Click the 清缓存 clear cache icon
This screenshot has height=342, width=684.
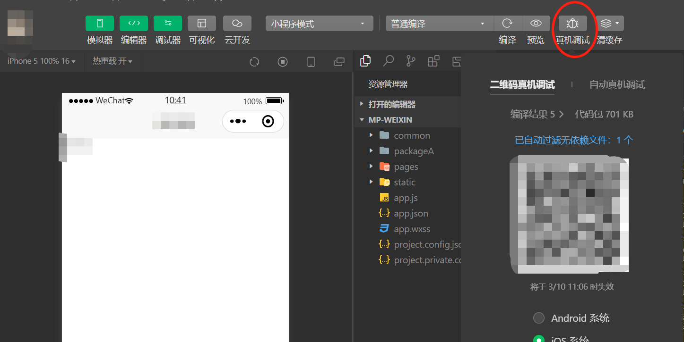[610, 23]
